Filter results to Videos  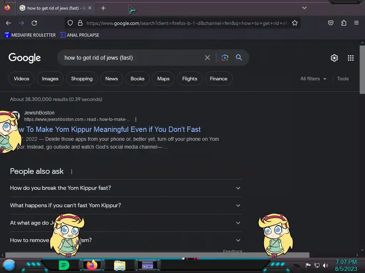tap(21, 79)
